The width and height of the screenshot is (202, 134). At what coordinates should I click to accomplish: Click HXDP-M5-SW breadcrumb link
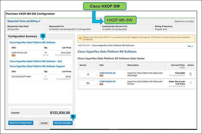click(x=84, y=45)
